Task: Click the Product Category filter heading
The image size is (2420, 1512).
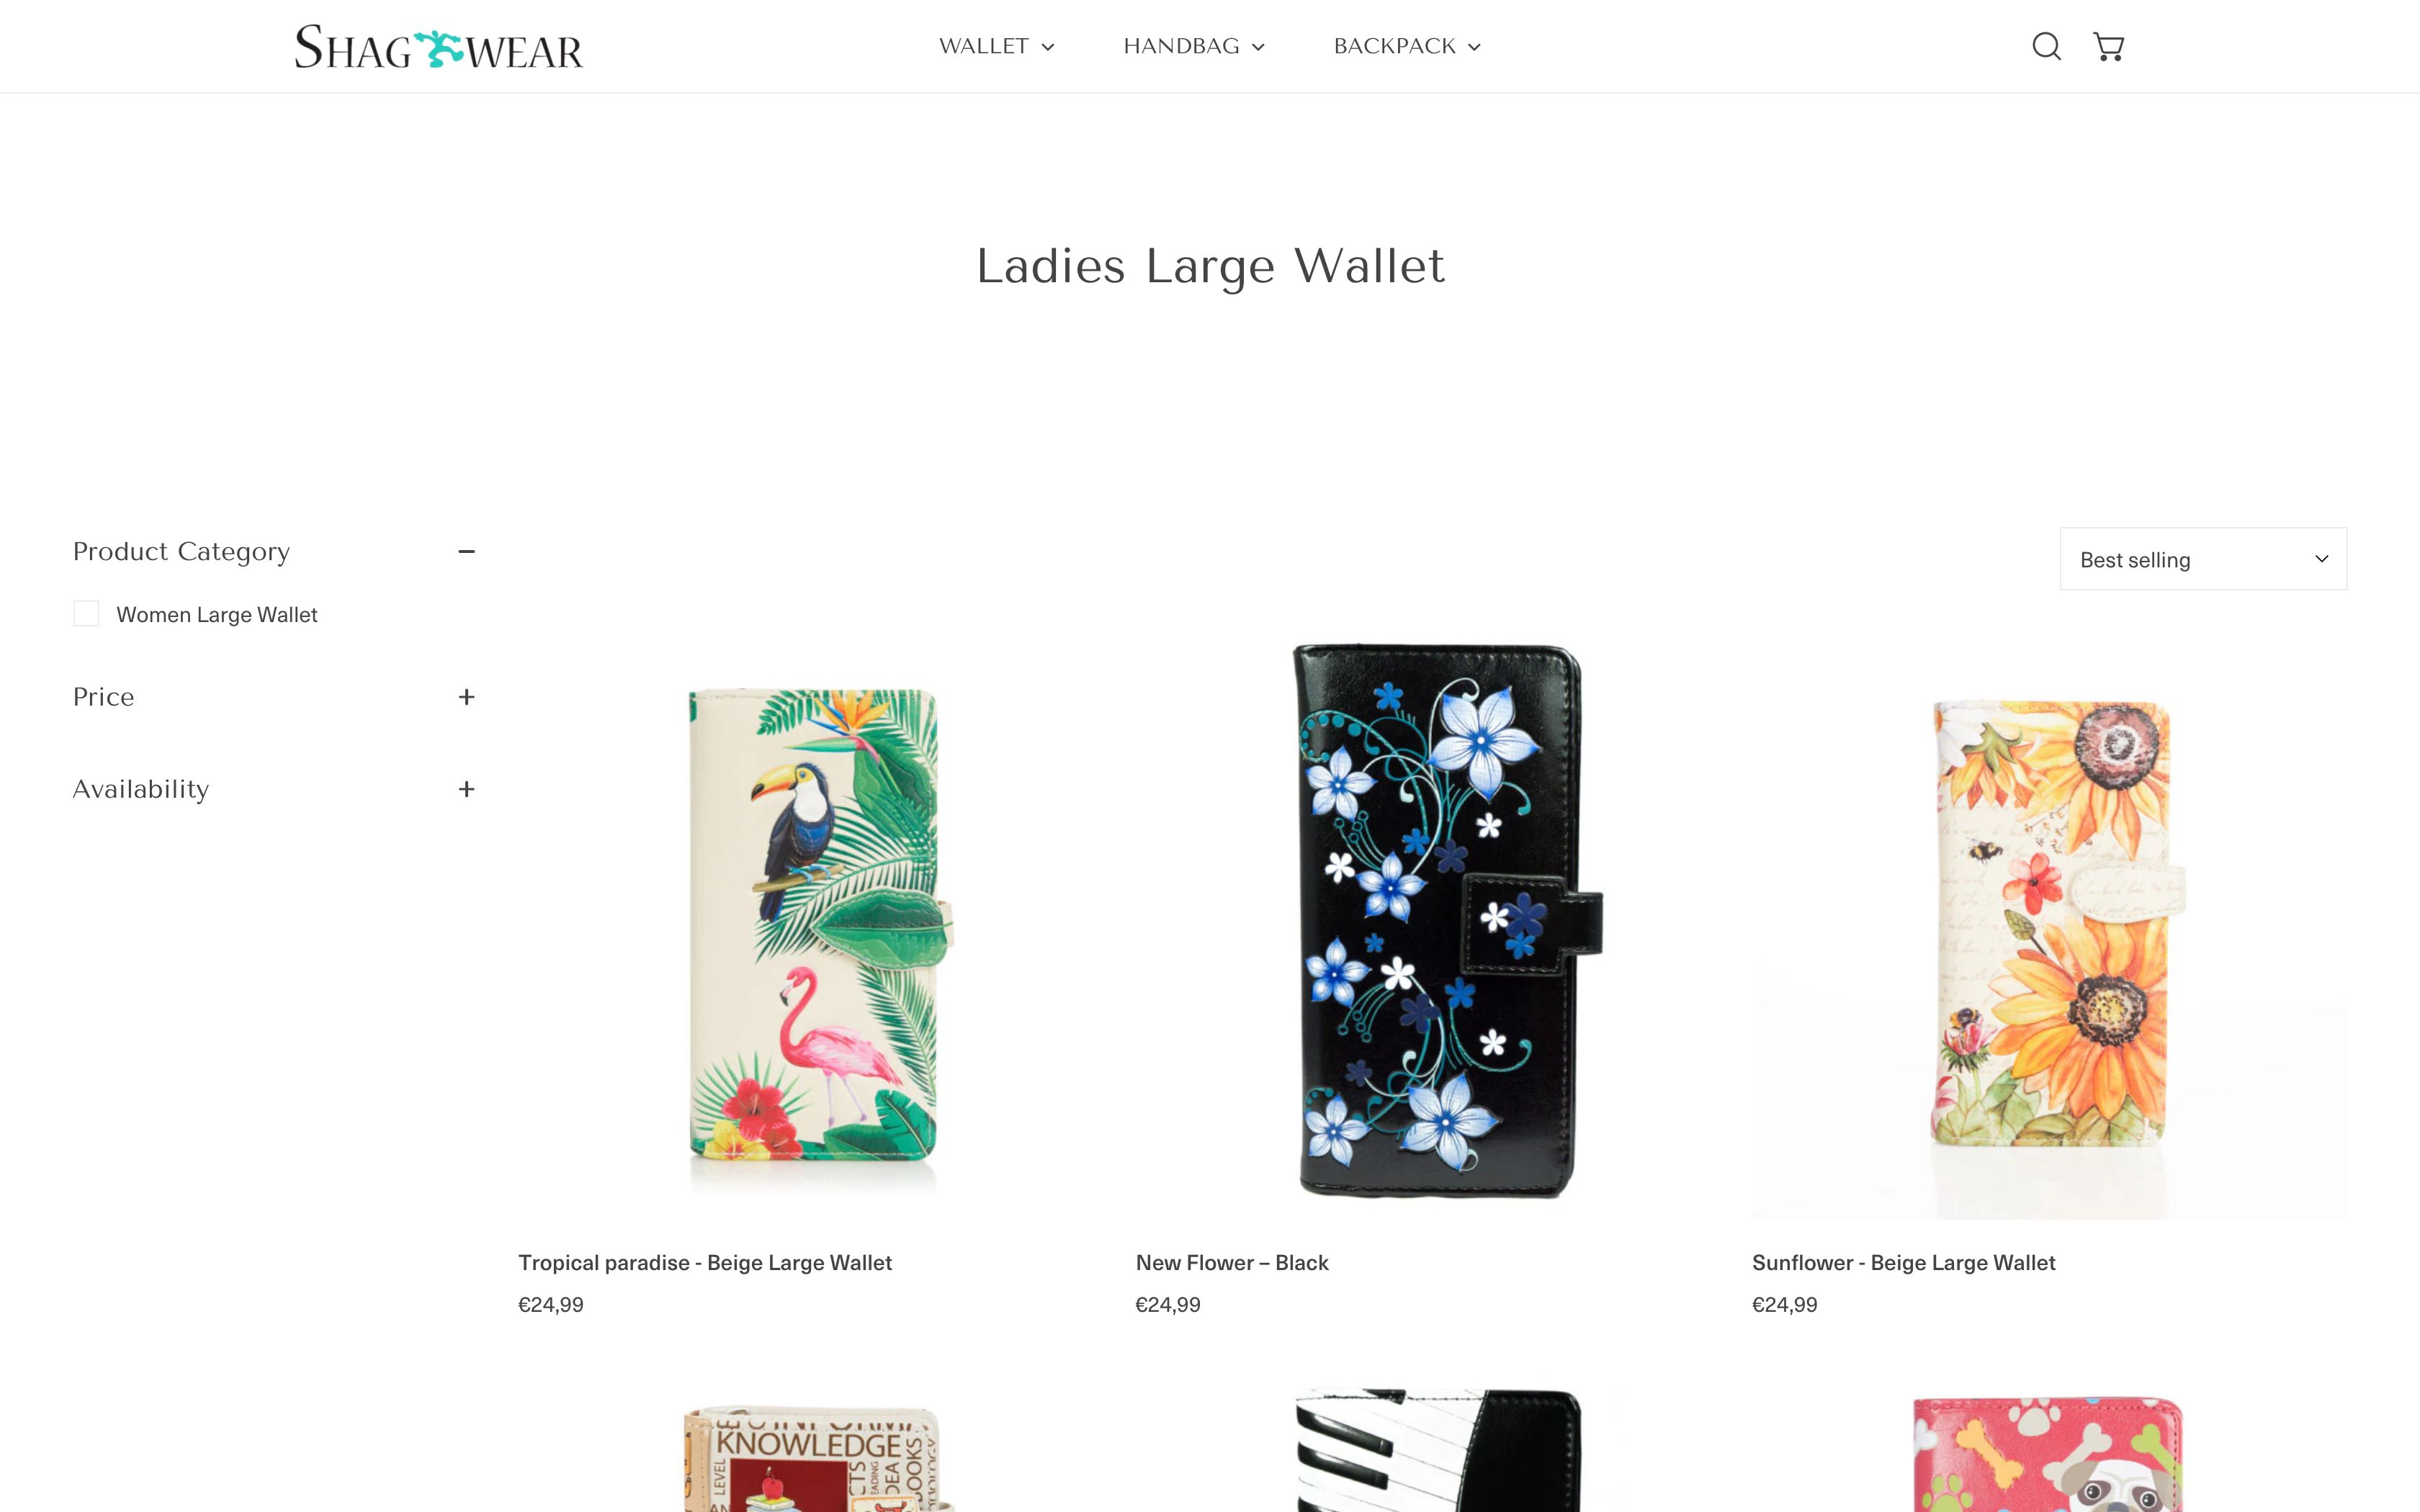Action: (181, 551)
